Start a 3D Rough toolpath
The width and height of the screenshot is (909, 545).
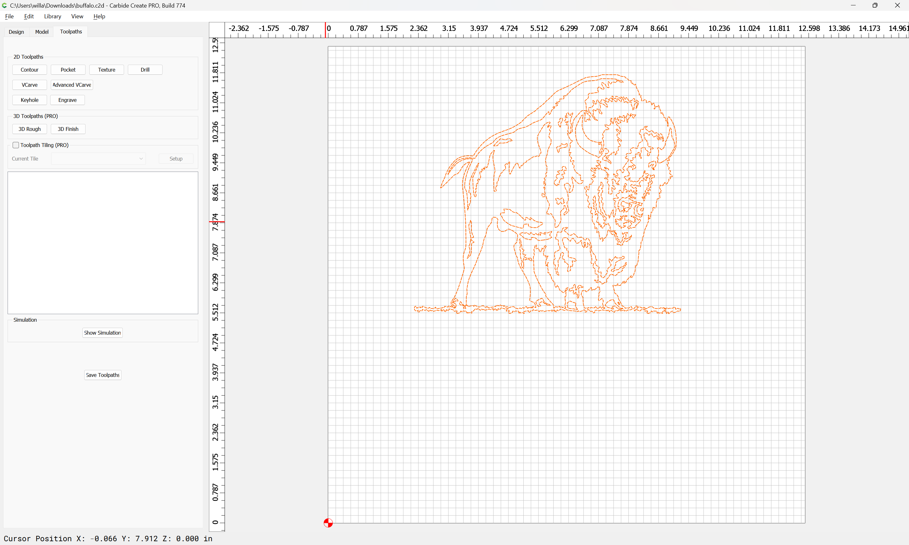point(29,129)
